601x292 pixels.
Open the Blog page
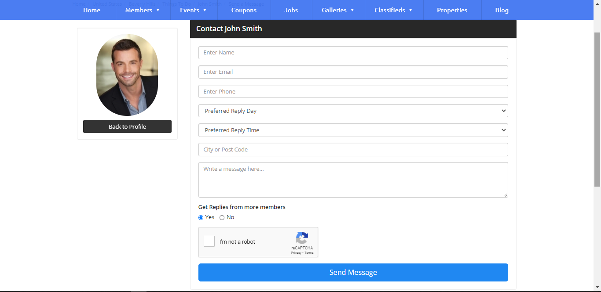[502, 10]
